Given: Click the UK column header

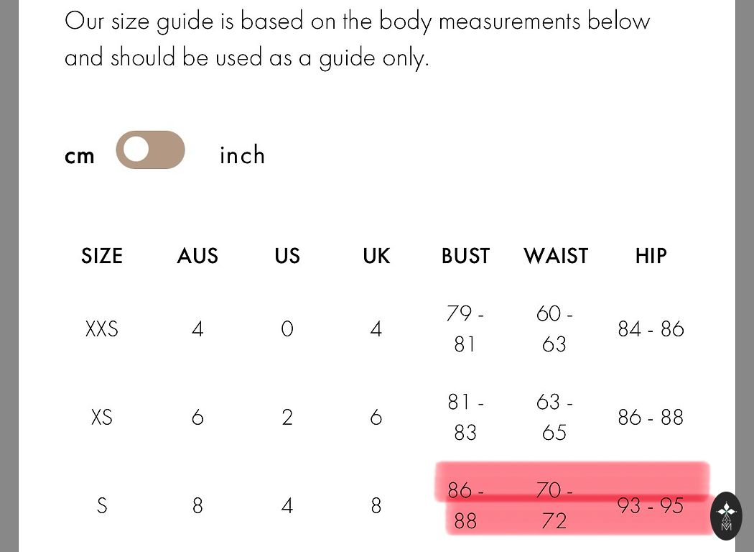Looking at the screenshot, I should click(x=376, y=256).
